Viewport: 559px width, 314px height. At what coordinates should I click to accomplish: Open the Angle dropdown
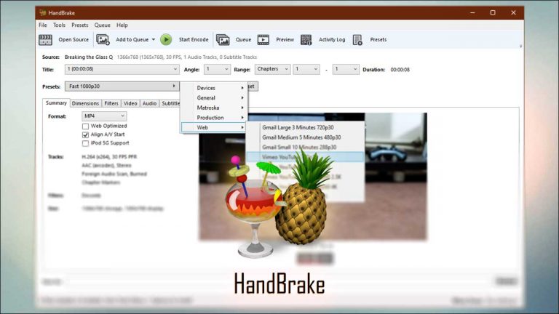[217, 69]
